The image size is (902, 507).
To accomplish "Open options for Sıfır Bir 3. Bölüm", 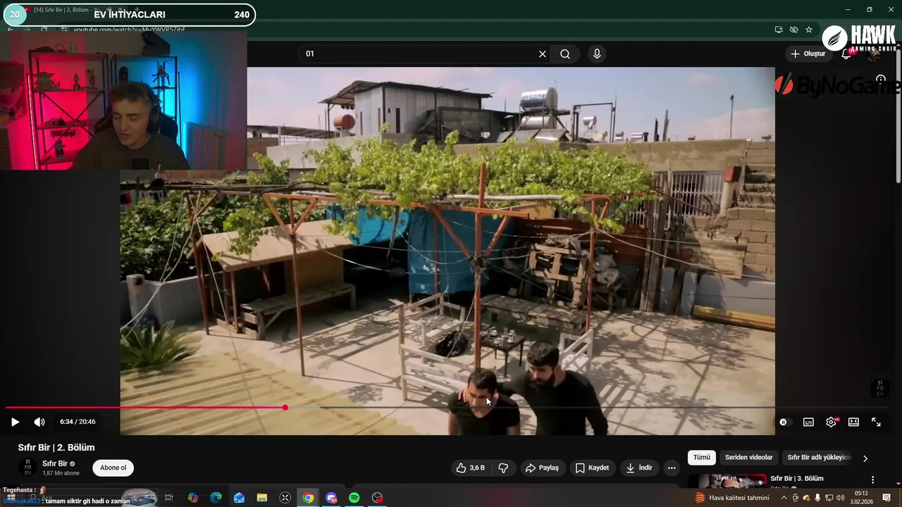I will 873,480.
